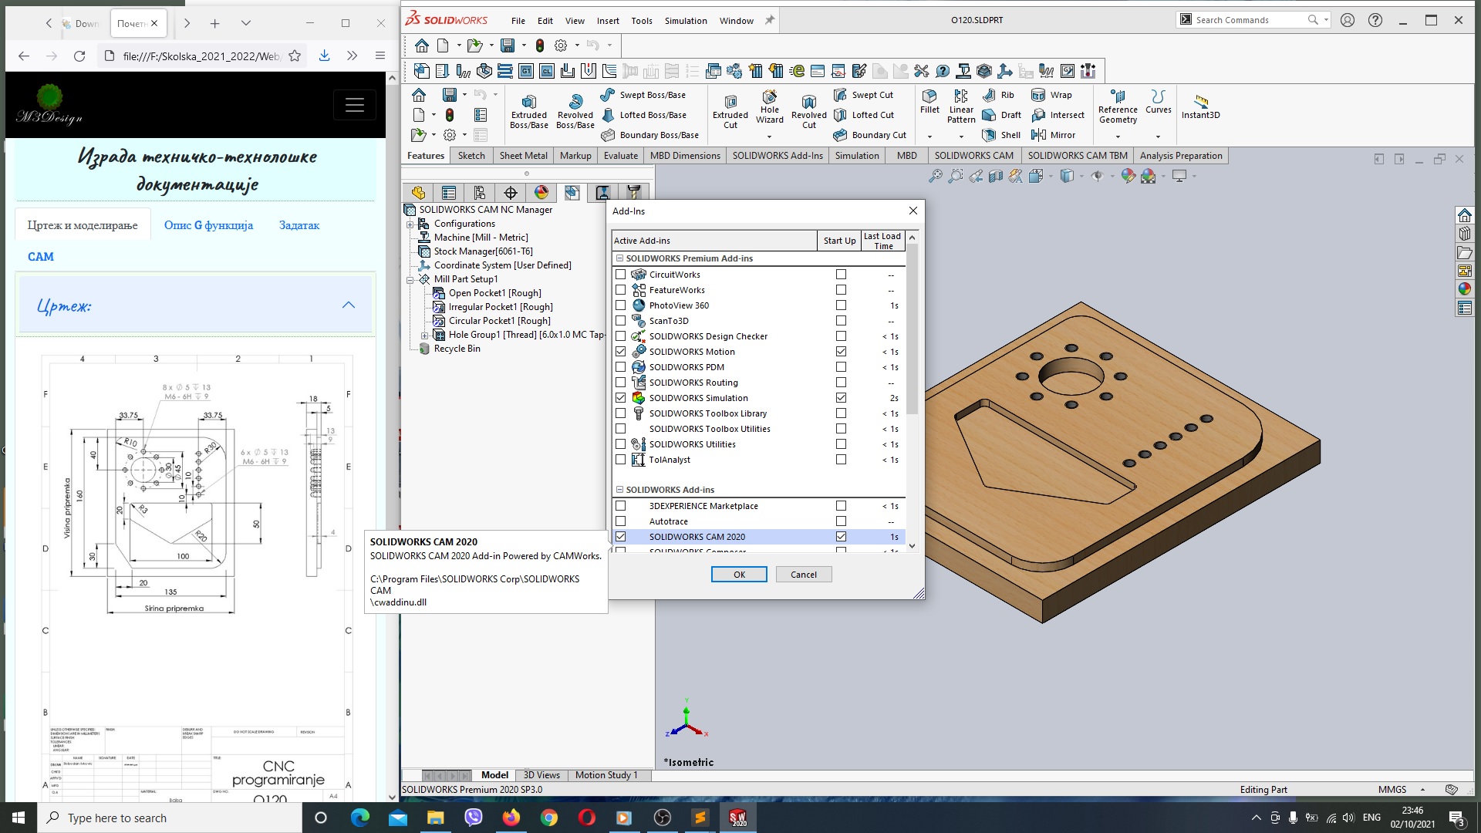1481x833 pixels.
Task: Collapse the SOLIDWORKS Add-ins group
Action: pos(619,490)
